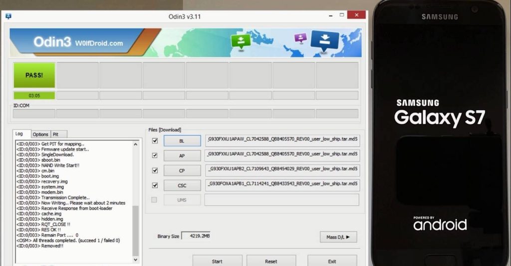
Task: Click the 'Binary Size' label
Action: pyautogui.click(x=168, y=237)
